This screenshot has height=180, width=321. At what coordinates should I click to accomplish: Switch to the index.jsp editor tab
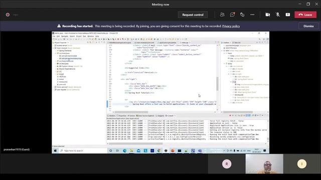tap(185, 42)
